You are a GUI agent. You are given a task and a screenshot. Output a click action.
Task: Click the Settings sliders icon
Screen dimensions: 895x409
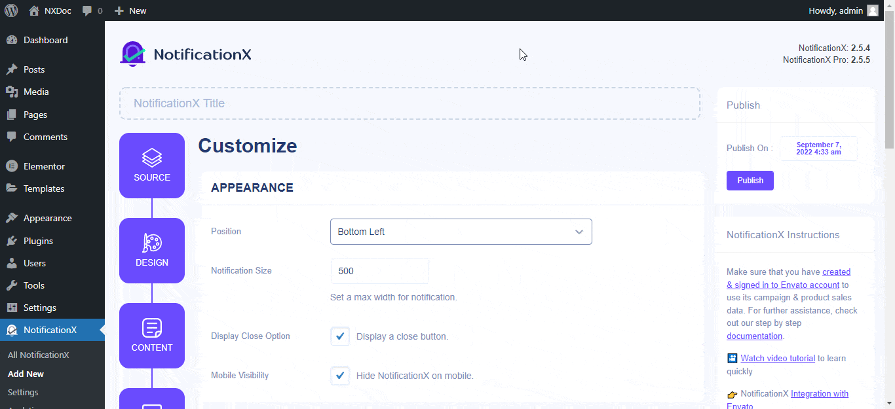pyautogui.click(x=12, y=308)
